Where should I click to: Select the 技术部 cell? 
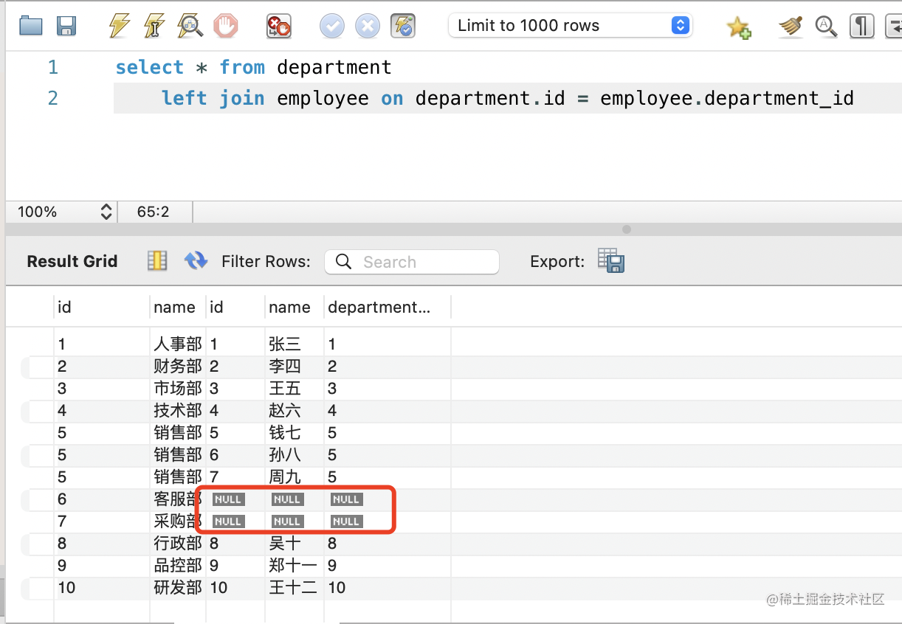click(x=177, y=410)
